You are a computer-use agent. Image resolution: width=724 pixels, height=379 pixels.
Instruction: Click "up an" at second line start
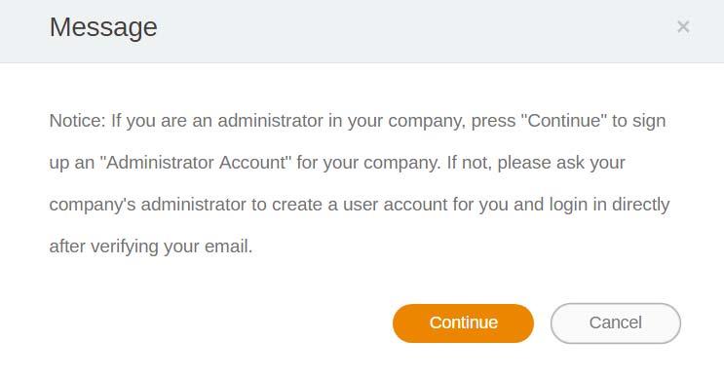(72, 164)
